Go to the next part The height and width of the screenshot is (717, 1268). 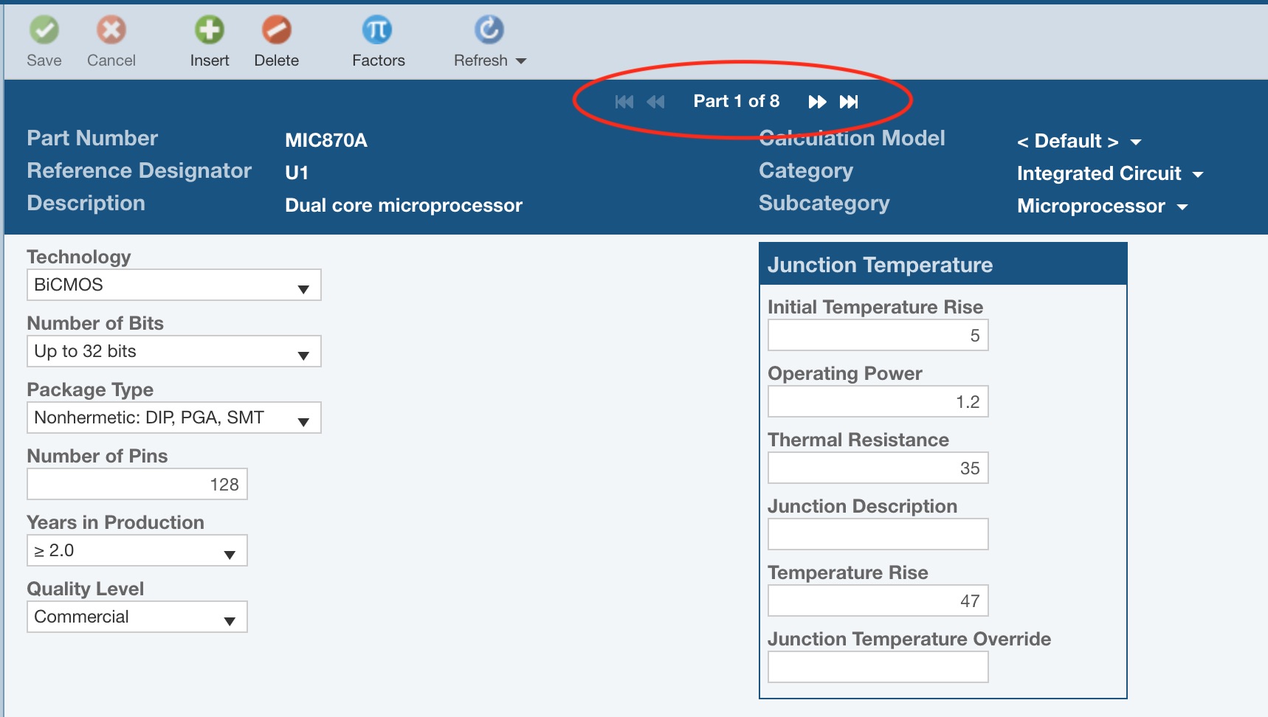pyautogui.click(x=817, y=102)
